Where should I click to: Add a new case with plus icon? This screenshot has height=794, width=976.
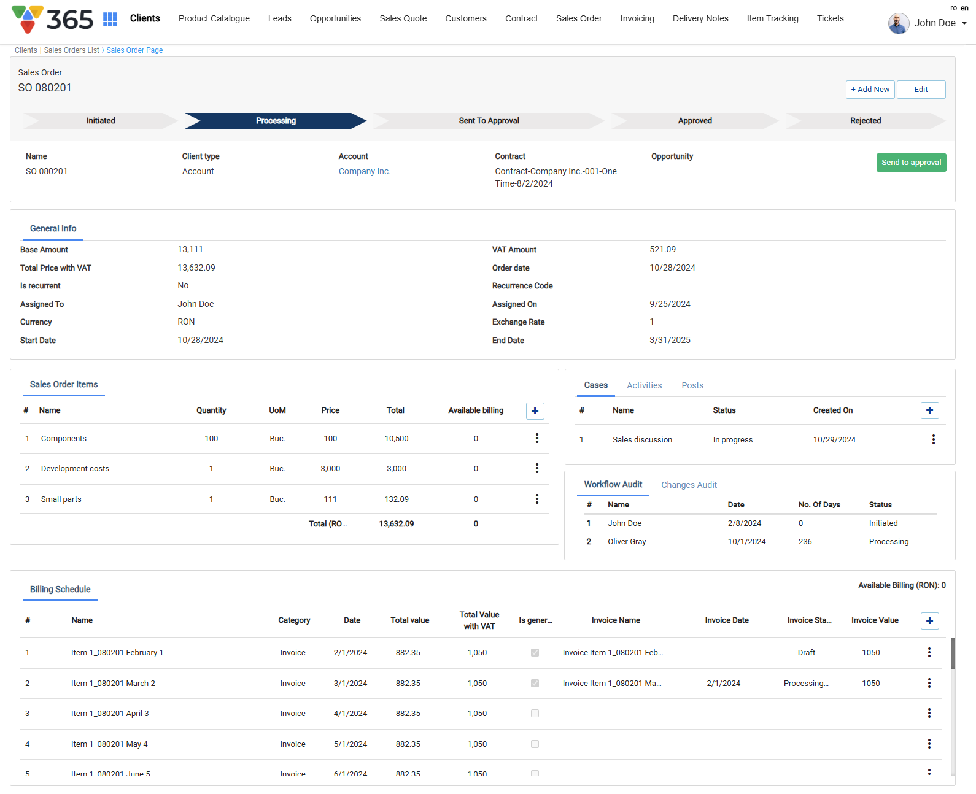(929, 410)
